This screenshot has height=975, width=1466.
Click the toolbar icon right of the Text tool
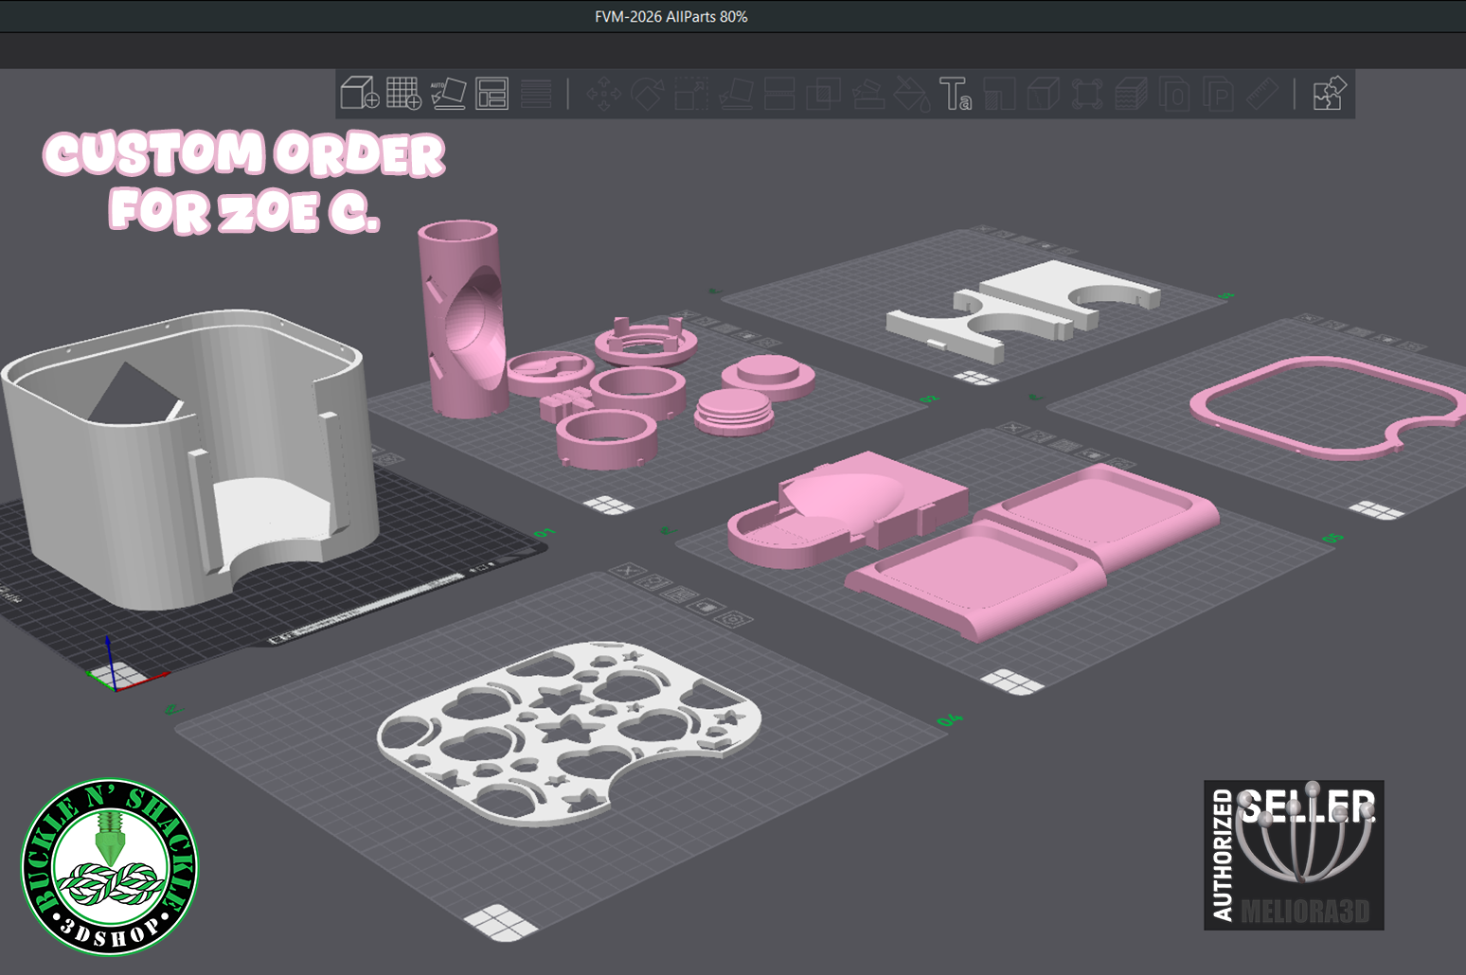(999, 95)
